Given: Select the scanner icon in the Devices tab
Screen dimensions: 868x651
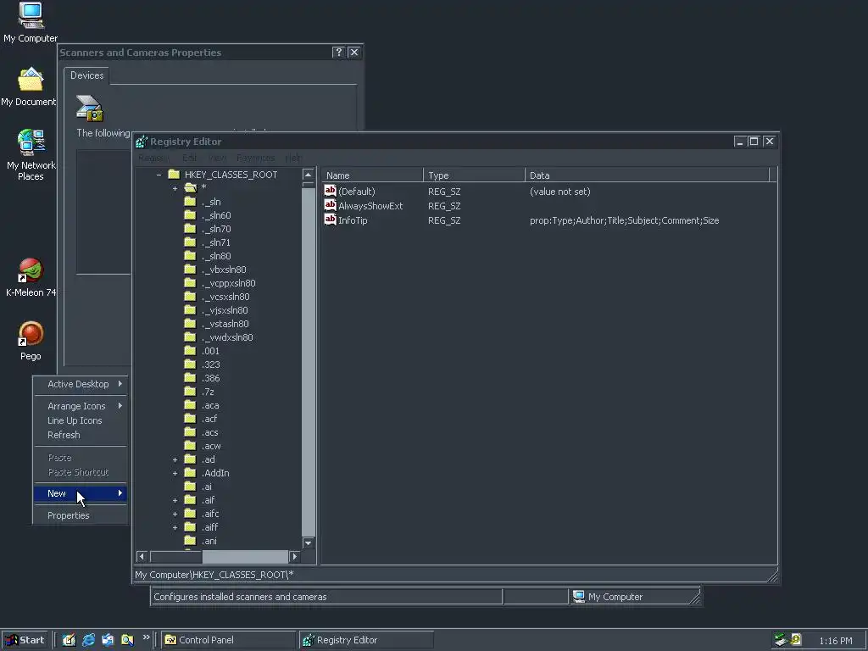Looking at the screenshot, I should coord(89,108).
